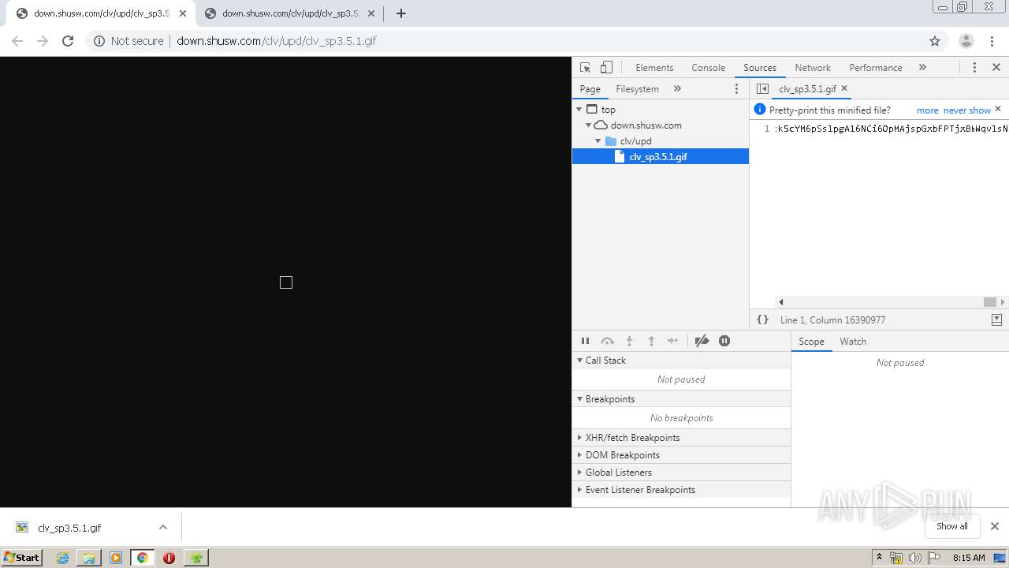Screen dimensions: 1009x568
Task: Select the Page navigator tab
Action: pos(590,89)
